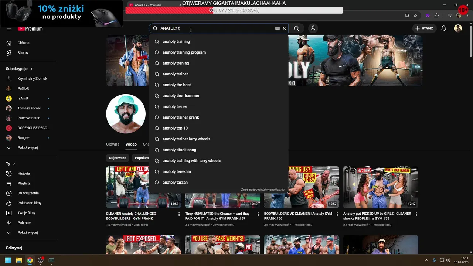Open Polubione filmy liked videos
The height and width of the screenshot is (266, 473).
[x=29, y=203]
